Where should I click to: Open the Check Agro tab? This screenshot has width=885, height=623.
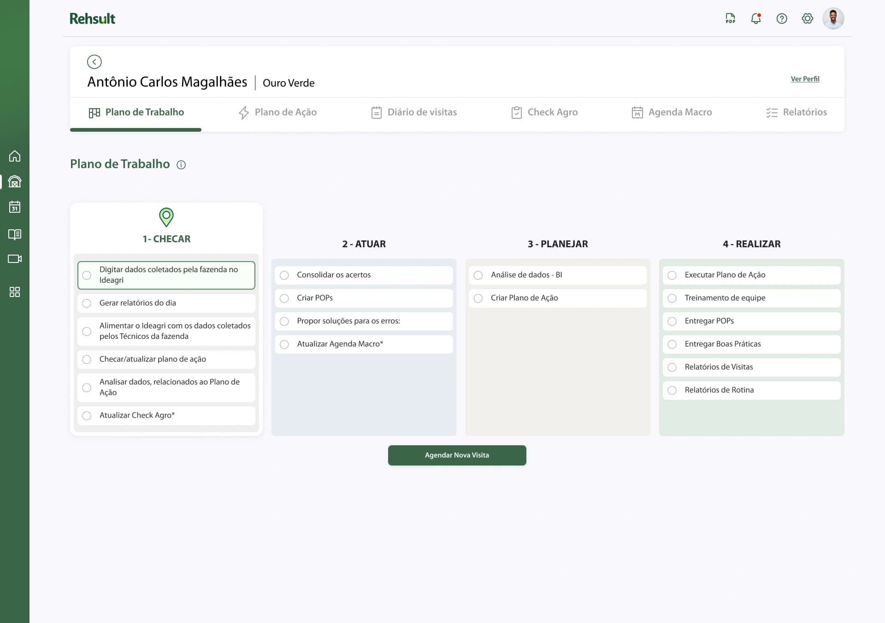544,112
